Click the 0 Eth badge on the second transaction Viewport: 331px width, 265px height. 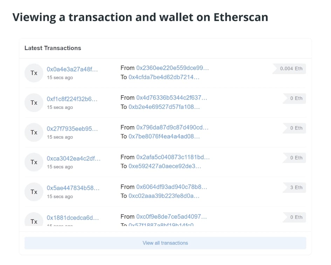[x=295, y=98]
